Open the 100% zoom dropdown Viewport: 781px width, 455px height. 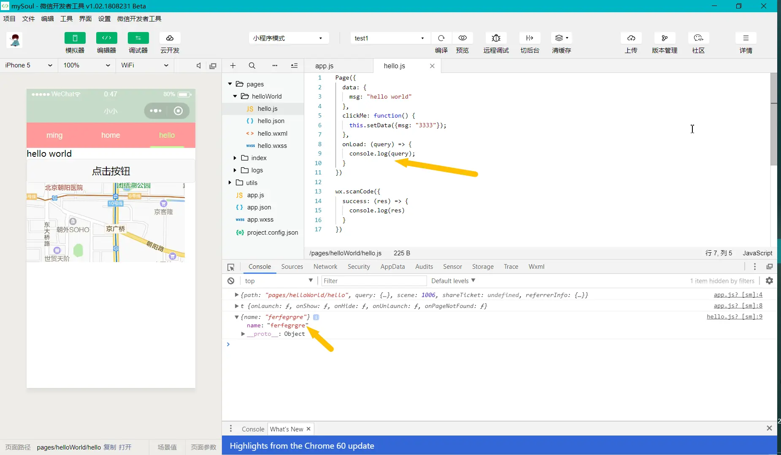(86, 65)
